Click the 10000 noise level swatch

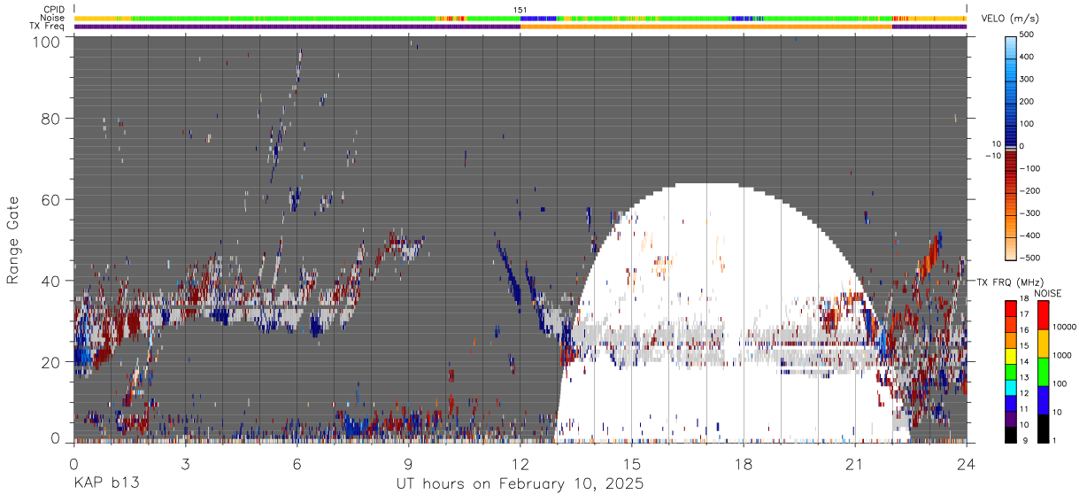click(1042, 315)
